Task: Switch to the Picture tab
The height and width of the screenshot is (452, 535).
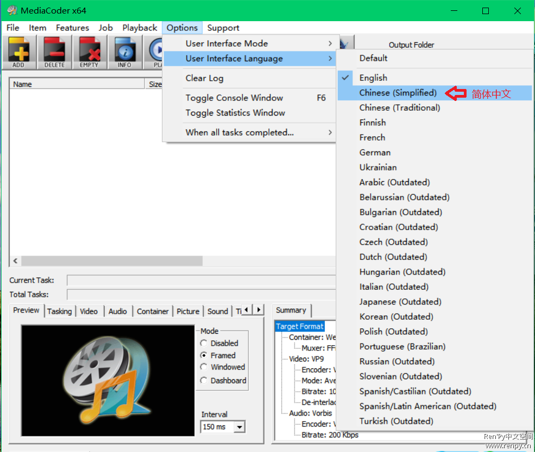Action: 188,311
